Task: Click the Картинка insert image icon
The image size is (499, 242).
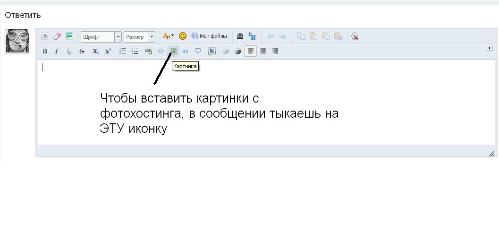Action: pyautogui.click(x=173, y=51)
